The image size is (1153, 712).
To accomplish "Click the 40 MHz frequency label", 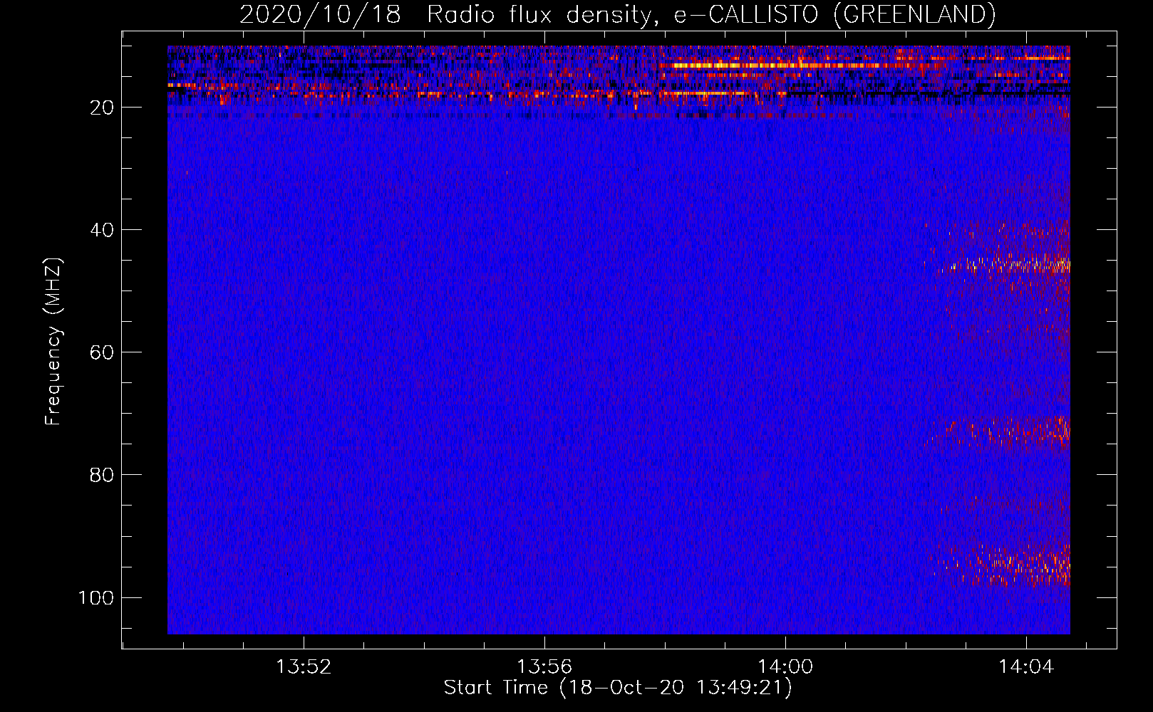I will [102, 230].
